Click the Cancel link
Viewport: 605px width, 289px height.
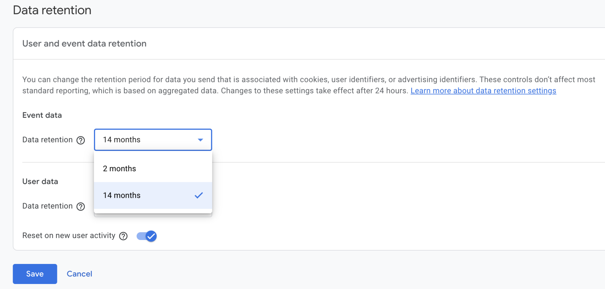tap(79, 274)
